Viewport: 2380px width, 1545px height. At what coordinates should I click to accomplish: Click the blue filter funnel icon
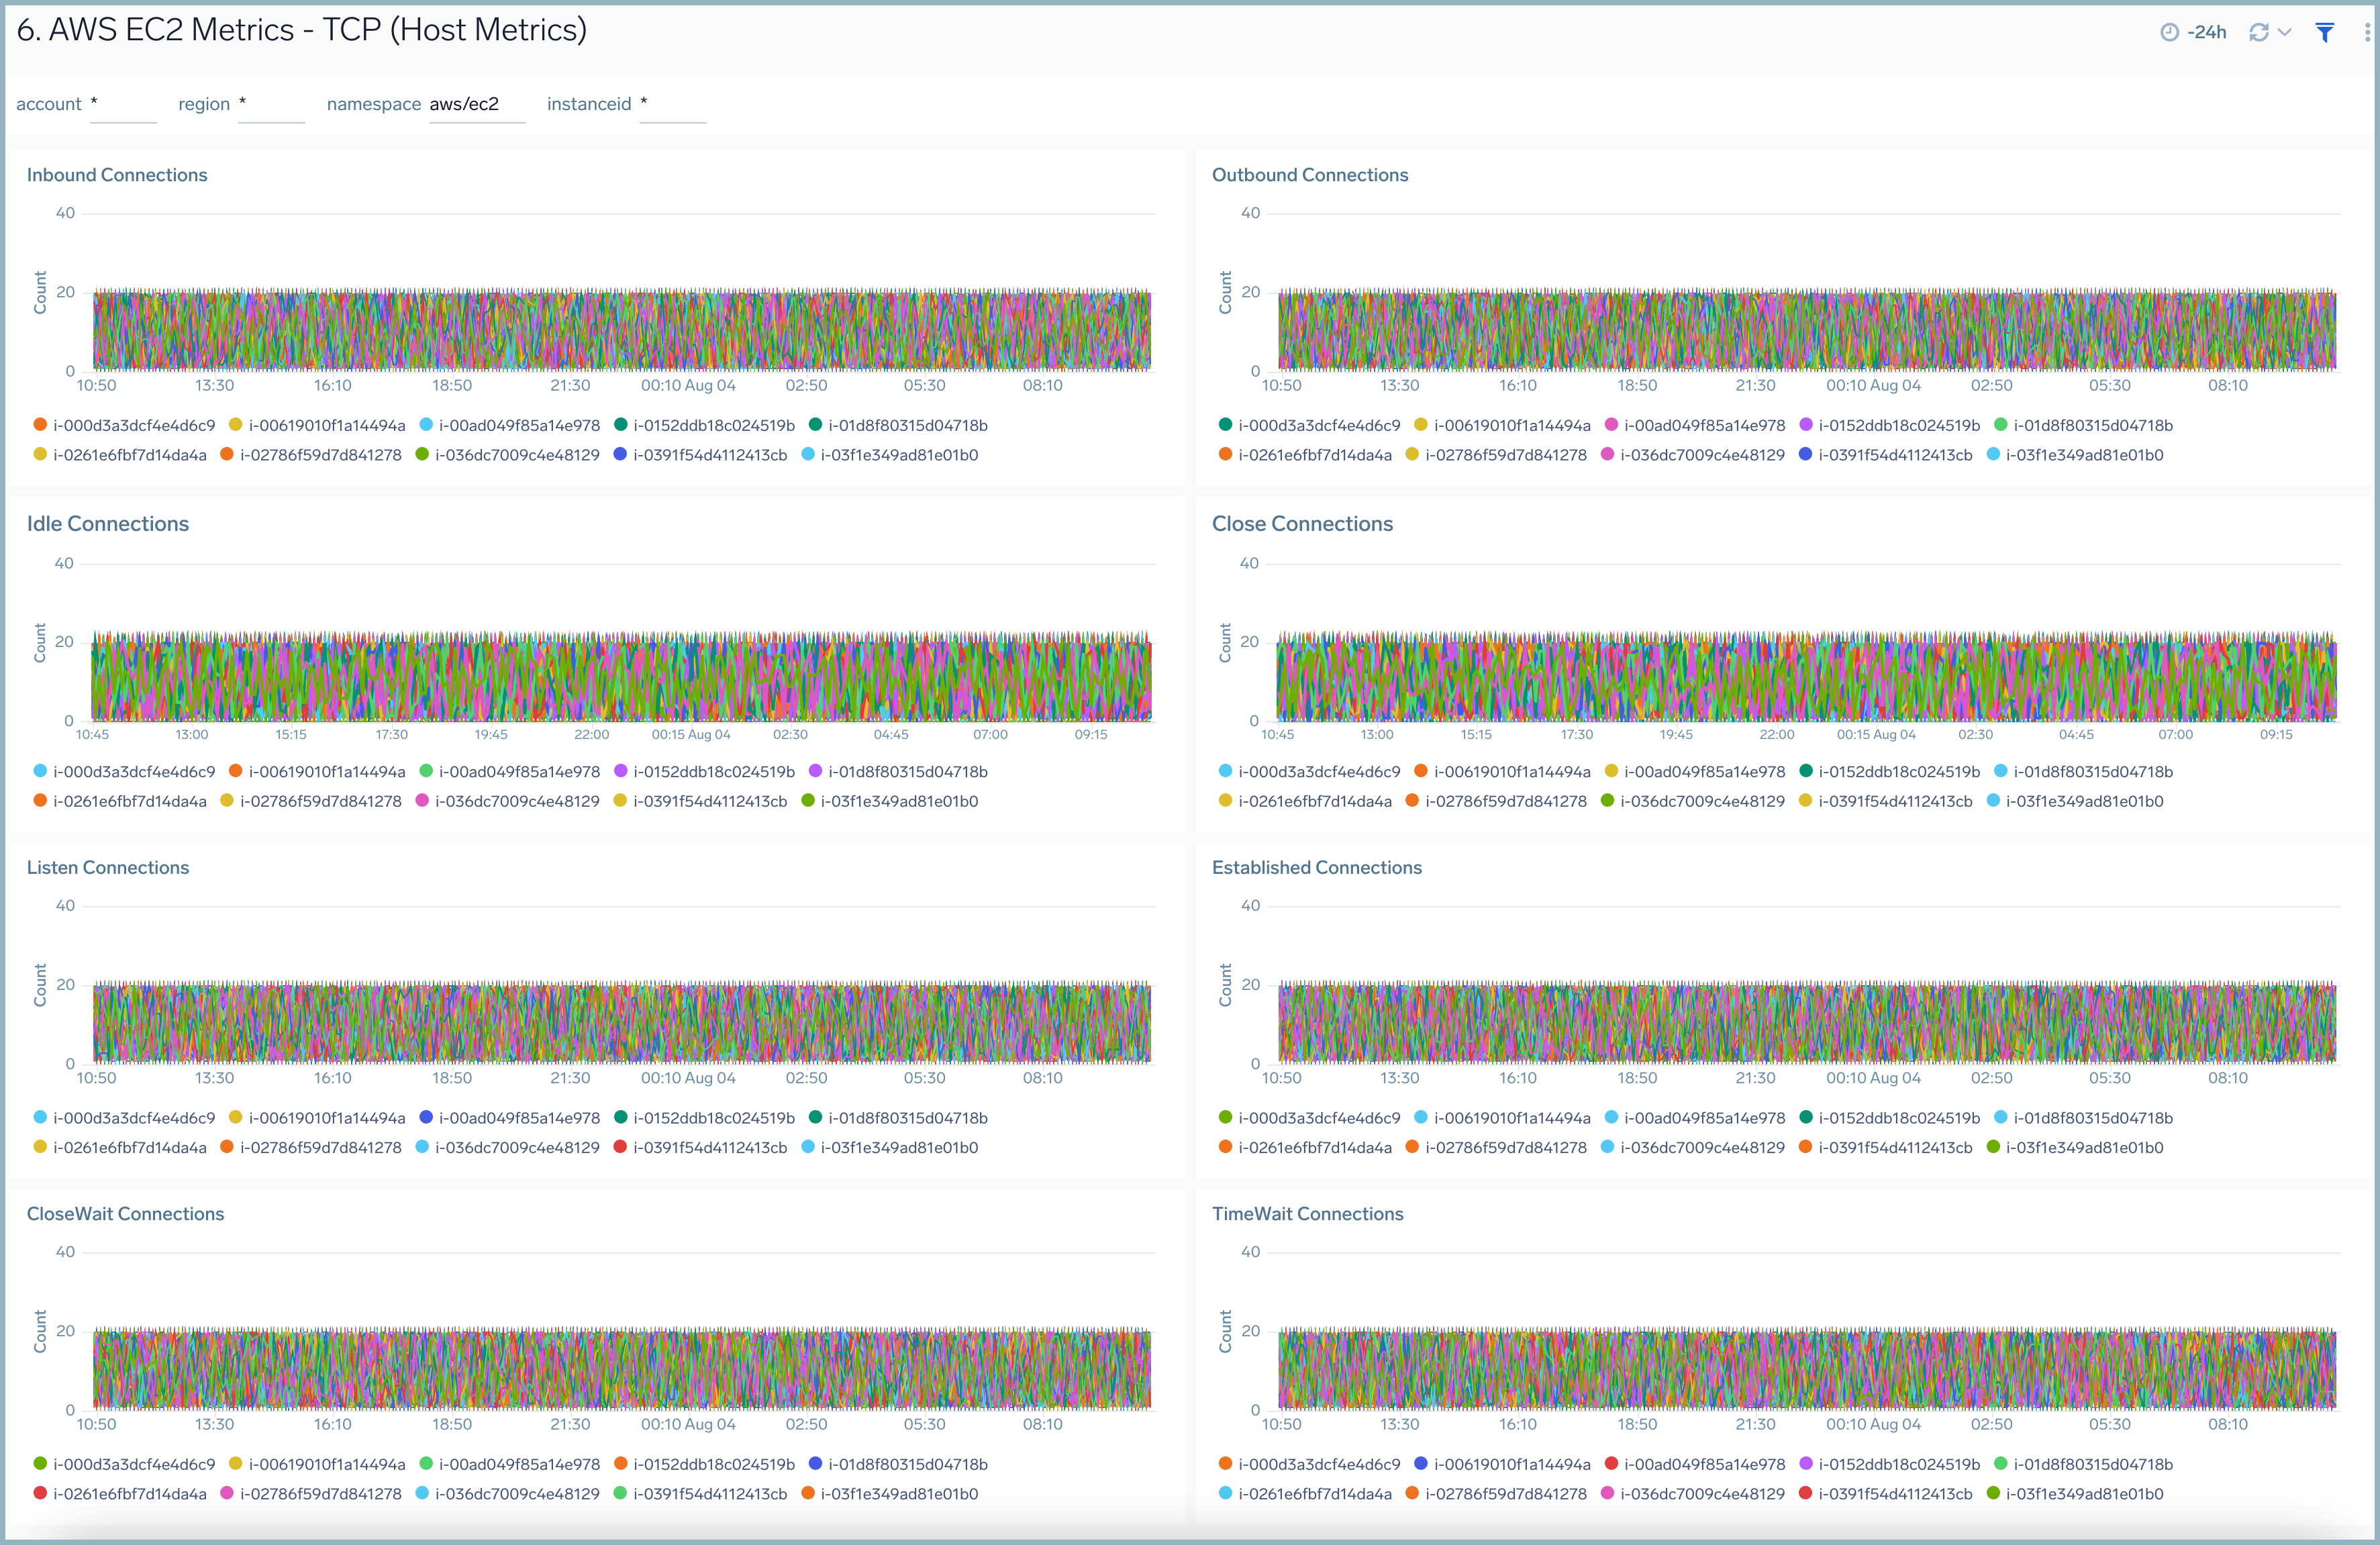coord(2324,32)
